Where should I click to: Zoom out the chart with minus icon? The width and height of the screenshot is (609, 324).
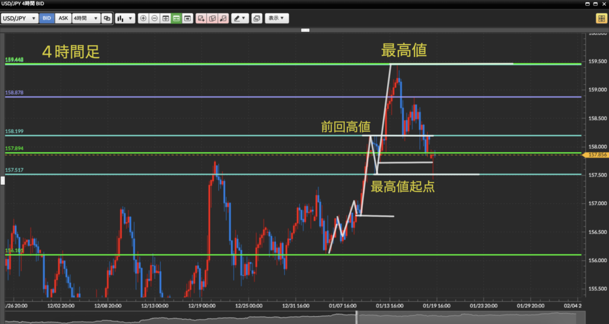[155, 18]
